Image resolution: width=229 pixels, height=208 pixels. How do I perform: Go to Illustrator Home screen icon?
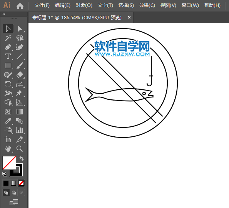[20, 6]
